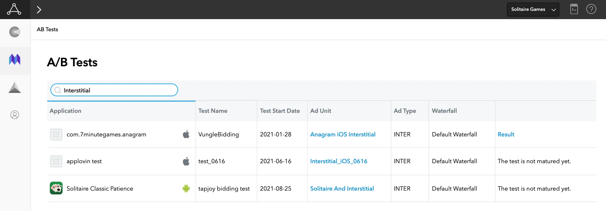
Task: Click the search magnifier icon
Action: (x=58, y=90)
